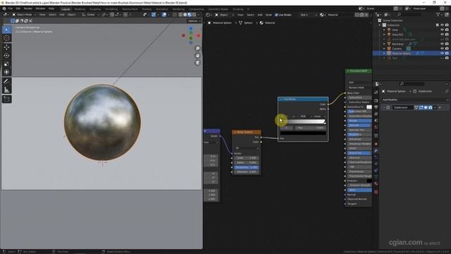Viewport: 451px width, 254px height.
Task: Click the viewport pan hand icon
Action: tap(197, 55)
